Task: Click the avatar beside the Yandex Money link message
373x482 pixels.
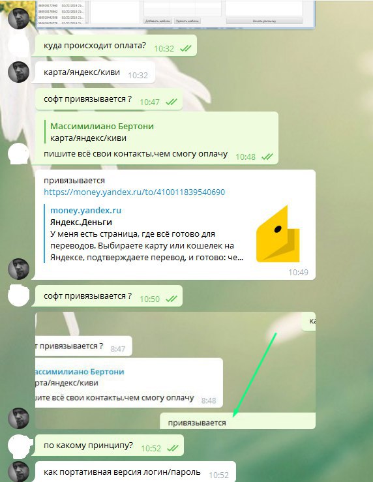Action: click(18, 269)
